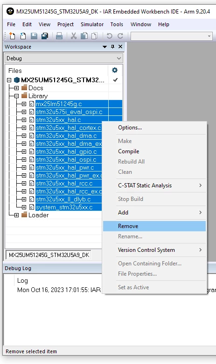Screen dimensions: 216x364
Task: Click the active project checkmark in build column
Action: tap(115, 80)
